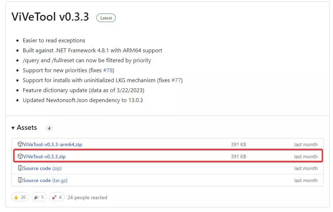Click the '24 people reacted' text
The image size is (333, 212).
tap(87, 197)
